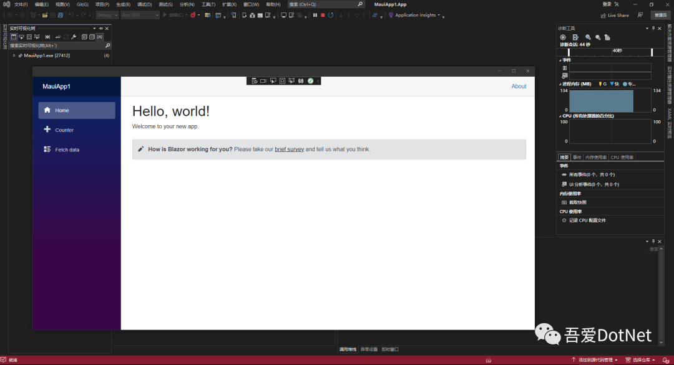Click the reset view icon in diagnostic tools
This screenshot has width=674, height=365.
pyautogui.click(x=607, y=37)
